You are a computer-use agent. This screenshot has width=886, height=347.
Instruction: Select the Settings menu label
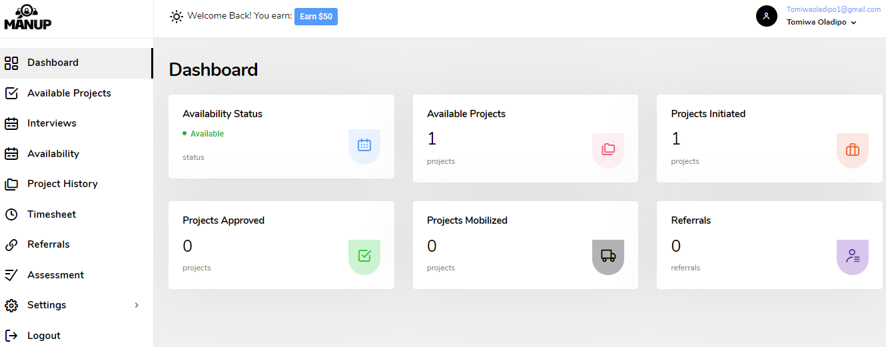pos(47,305)
